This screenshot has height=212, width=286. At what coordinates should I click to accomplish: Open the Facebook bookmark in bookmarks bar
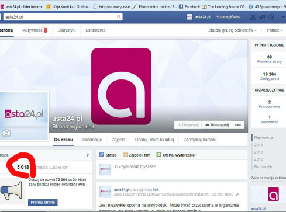[189, 6]
